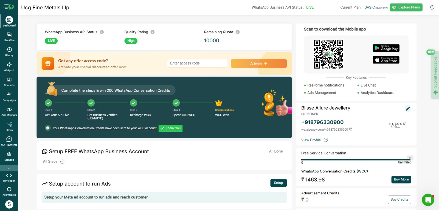439x211 pixels.
Task: Show info for WhatsApp Business API Status
Action: (102, 32)
